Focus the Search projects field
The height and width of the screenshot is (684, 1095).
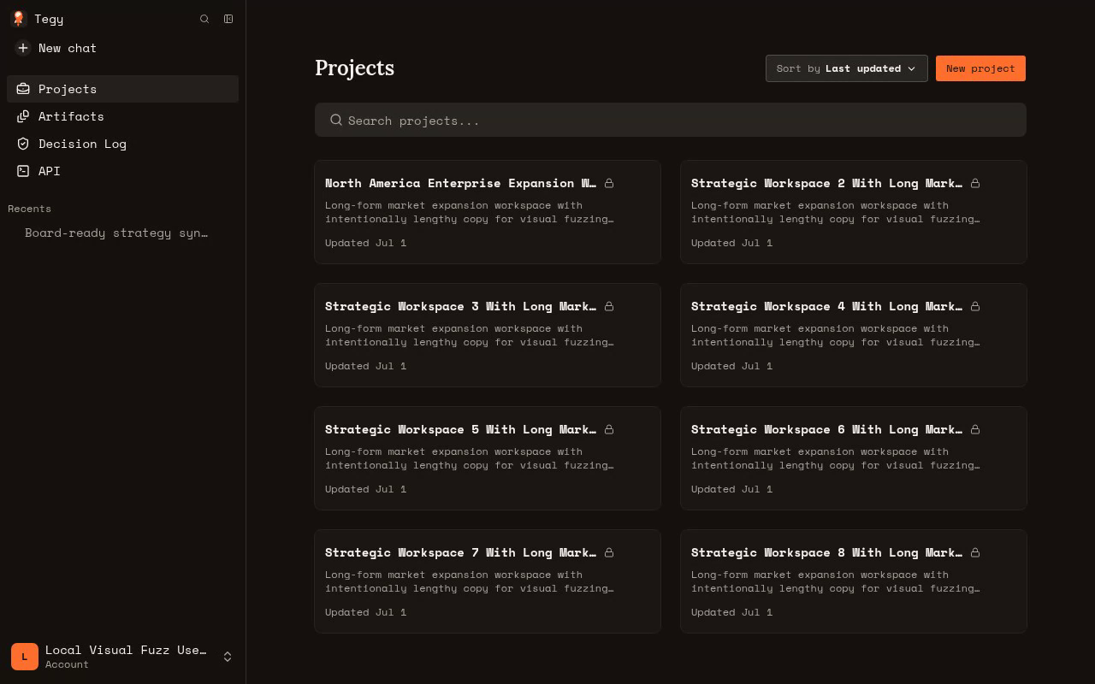tap(671, 120)
